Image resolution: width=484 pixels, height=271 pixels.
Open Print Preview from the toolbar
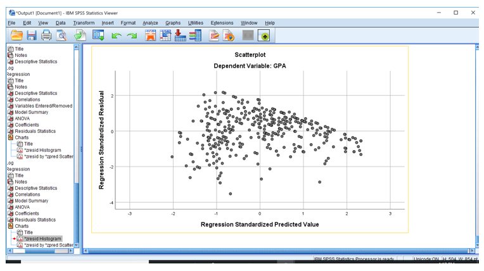tap(61, 36)
